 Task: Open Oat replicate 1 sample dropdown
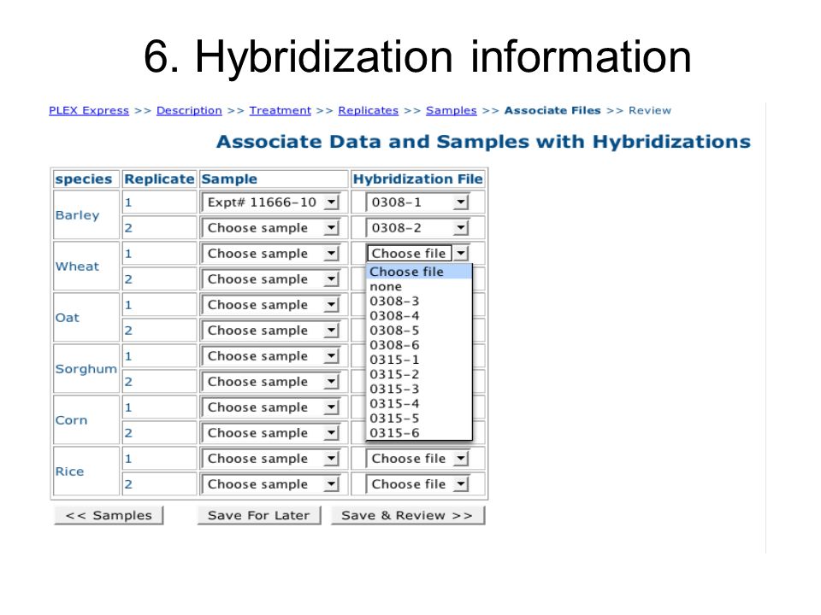271,305
